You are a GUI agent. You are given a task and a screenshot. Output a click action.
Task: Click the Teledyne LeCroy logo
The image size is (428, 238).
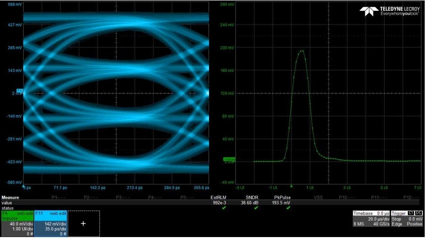tap(389, 11)
